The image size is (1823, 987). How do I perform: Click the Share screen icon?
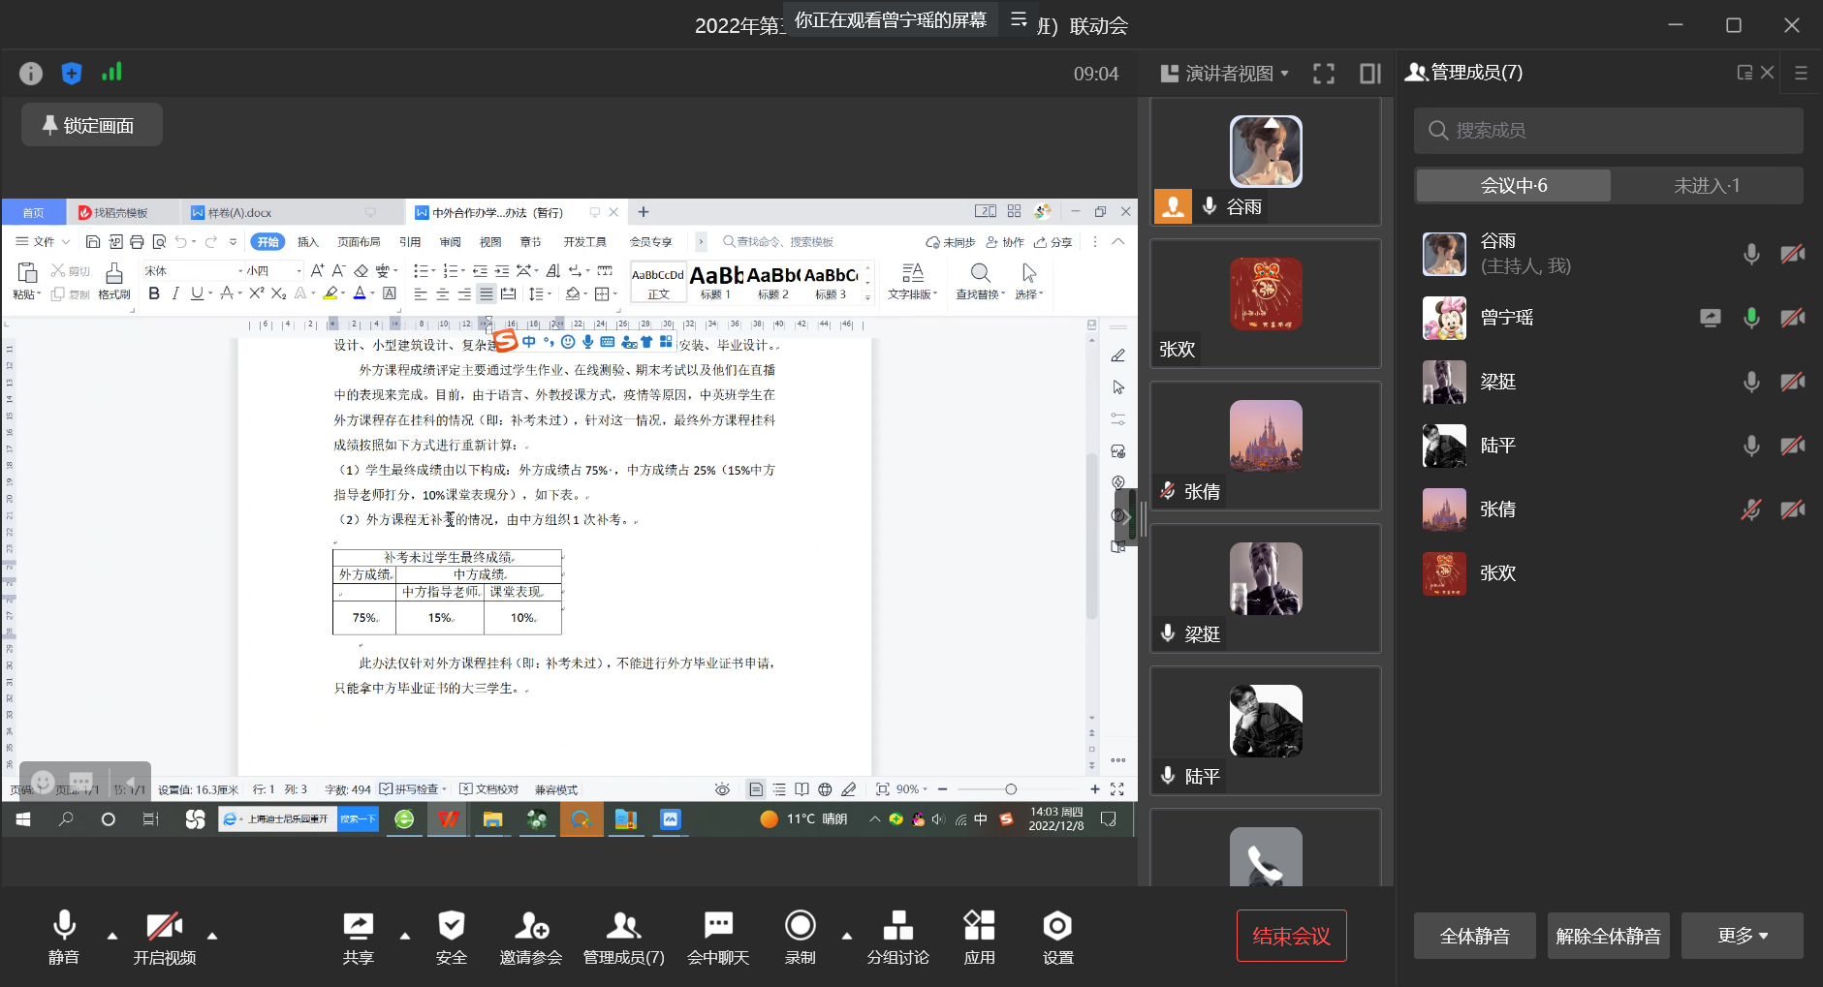pos(358,938)
